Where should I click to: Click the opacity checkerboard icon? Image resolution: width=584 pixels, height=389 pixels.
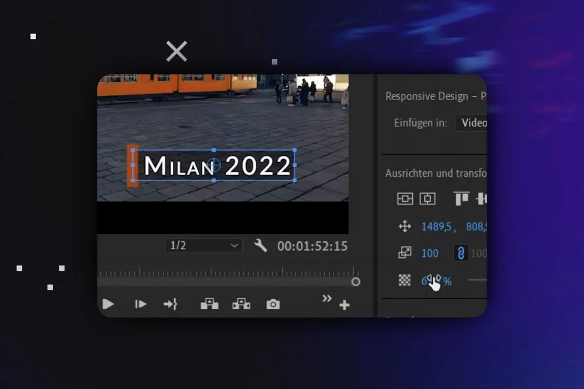click(x=405, y=280)
